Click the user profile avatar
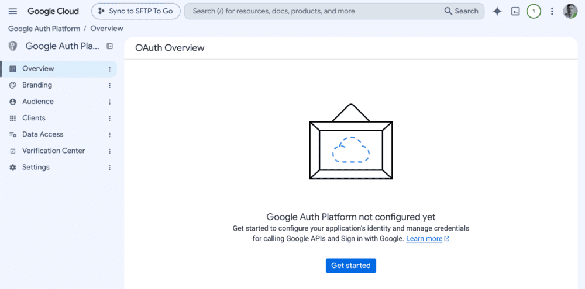585x289 pixels. coord(570,11)
